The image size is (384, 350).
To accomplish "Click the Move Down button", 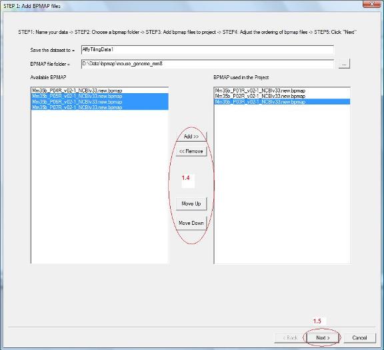I will (191, 223).
